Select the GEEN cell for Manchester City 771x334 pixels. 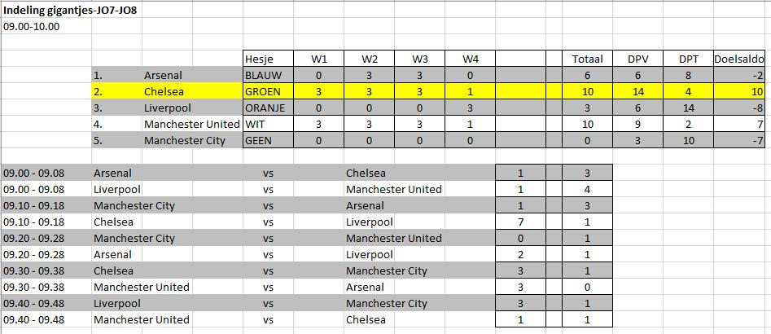260,140
